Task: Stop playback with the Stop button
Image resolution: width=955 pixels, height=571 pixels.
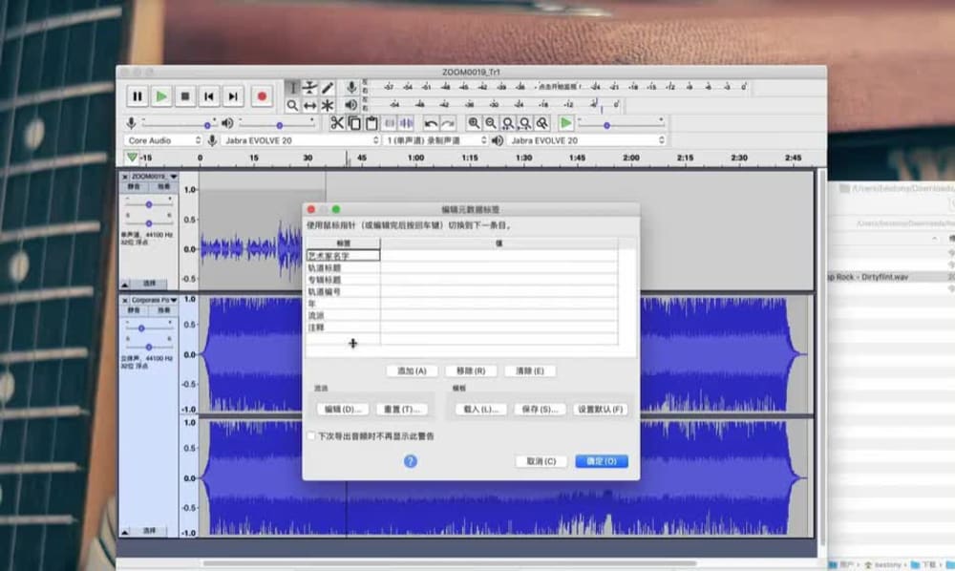Action: click(x=185, y=96)
